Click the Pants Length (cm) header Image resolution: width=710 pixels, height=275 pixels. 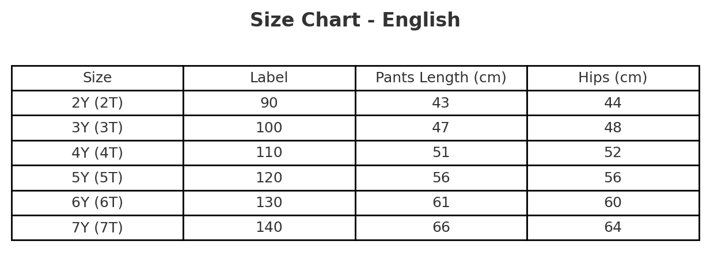441,78
